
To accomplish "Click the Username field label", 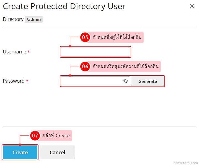I will click(14, 52).
